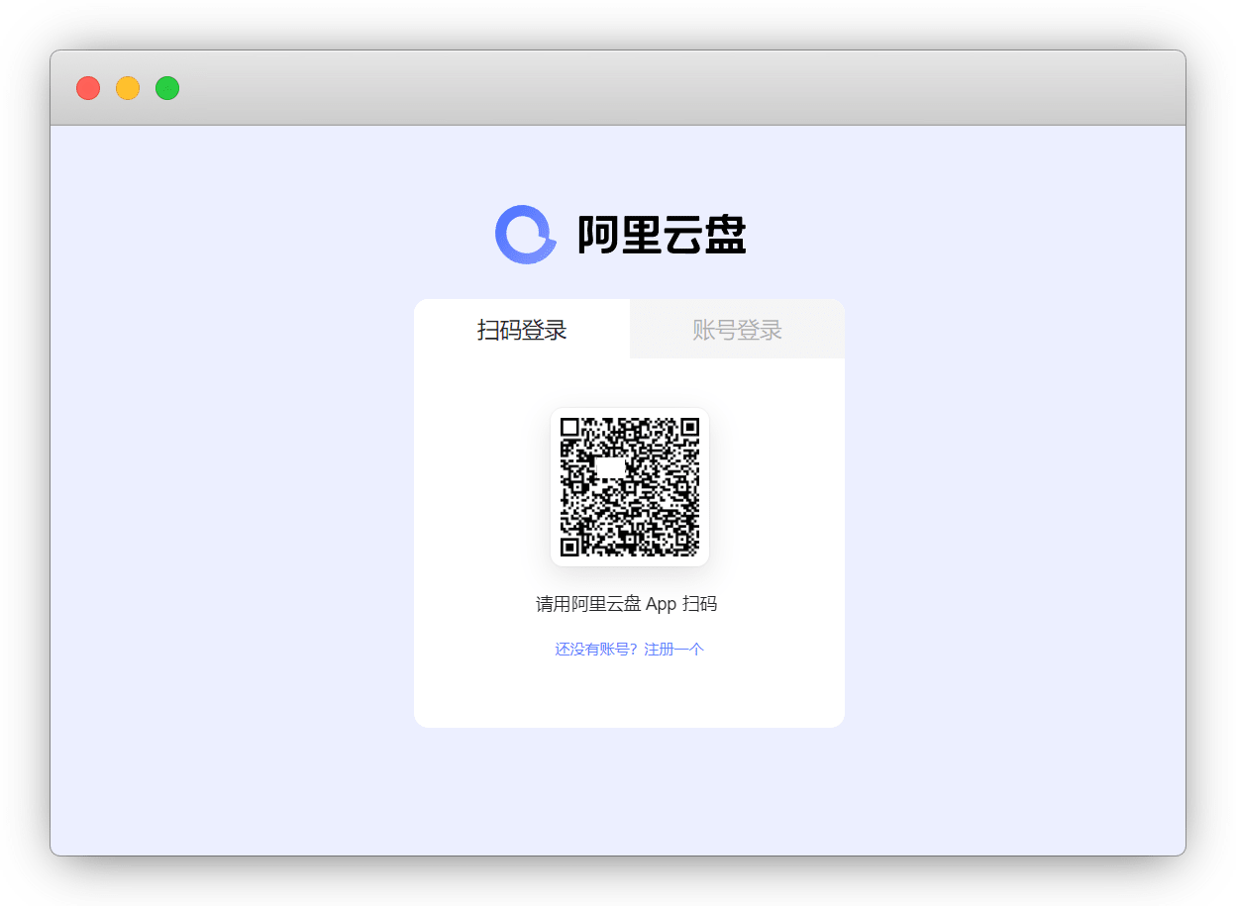
Task: Close the window with red button
Action: click(88, 88)
